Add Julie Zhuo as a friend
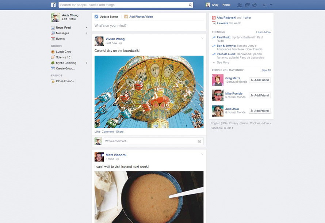 click(260, 111)
